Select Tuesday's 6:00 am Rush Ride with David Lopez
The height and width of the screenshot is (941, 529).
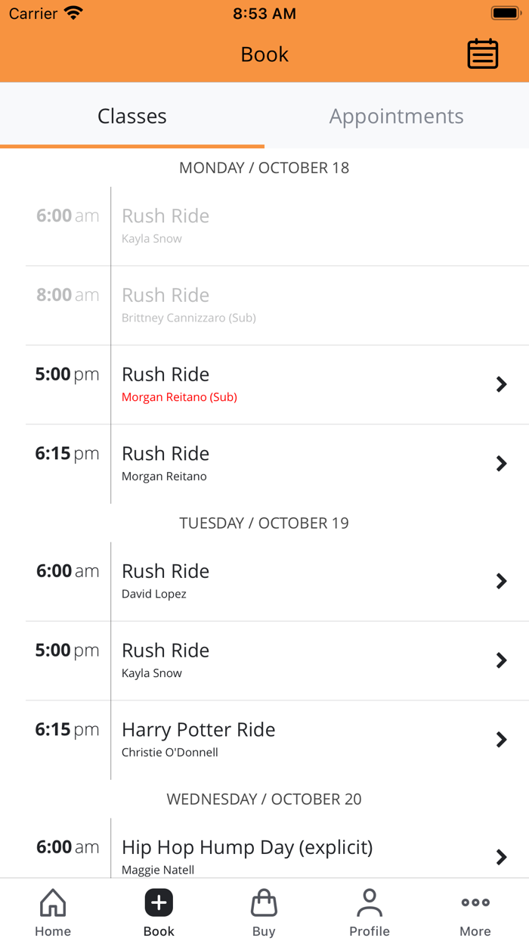coord(264,581)
